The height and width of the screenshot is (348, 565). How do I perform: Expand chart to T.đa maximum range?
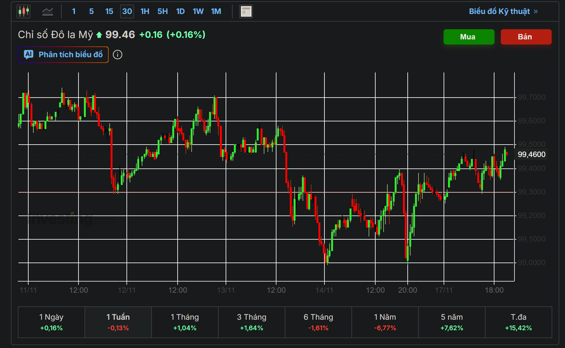[x=519, y=322]
